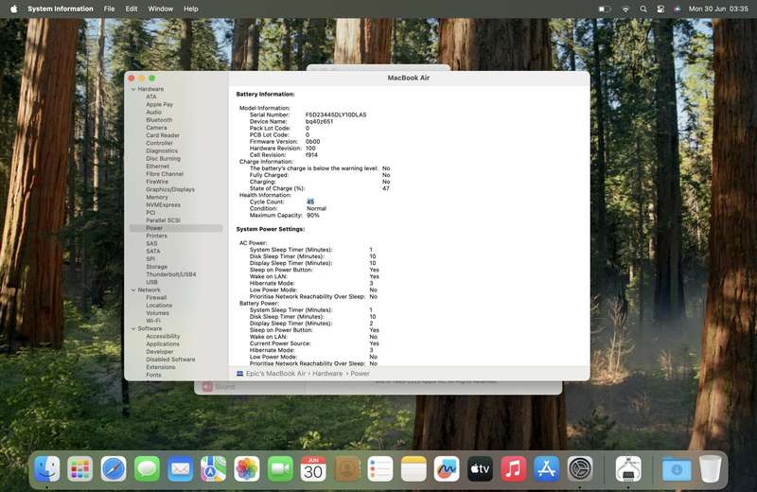Screen dimensions: 757x492
Task: Open the Apple menu
Action: [x=13, y=9]
